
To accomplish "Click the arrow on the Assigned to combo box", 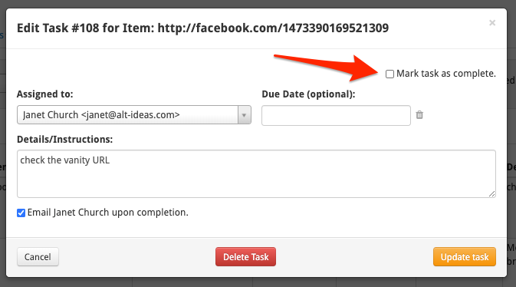I will coord(244,114).
